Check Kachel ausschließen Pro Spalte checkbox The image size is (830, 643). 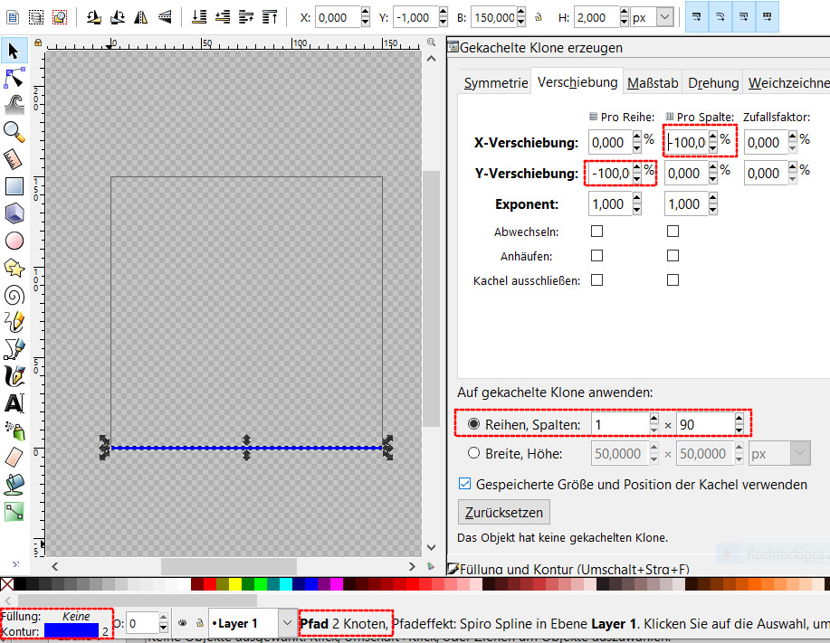tap(673, 279)
